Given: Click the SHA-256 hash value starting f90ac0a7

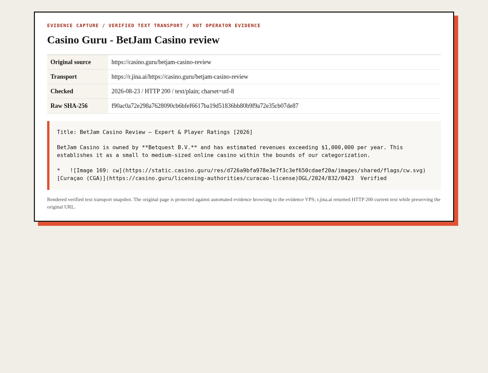Looking at the screenshot, I should [x=205, y=106].
